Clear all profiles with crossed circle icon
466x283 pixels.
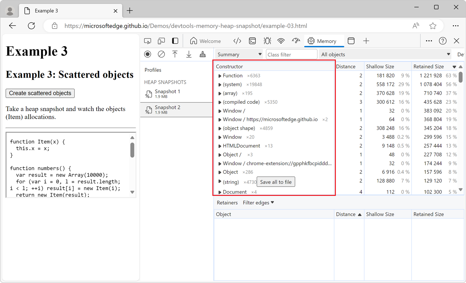[x=161, y=54]
